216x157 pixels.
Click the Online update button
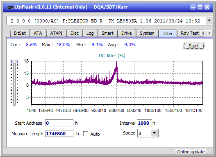click(191, 152)
